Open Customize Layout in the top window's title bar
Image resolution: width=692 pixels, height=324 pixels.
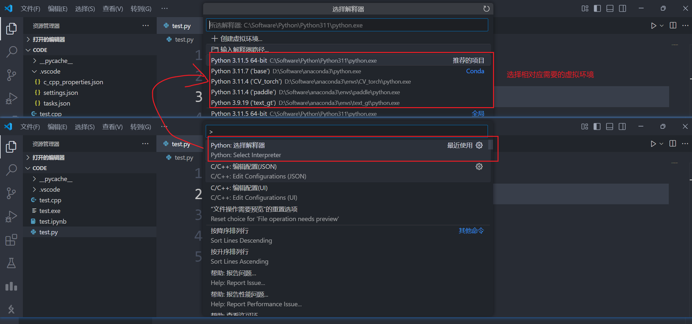[585, 8]
